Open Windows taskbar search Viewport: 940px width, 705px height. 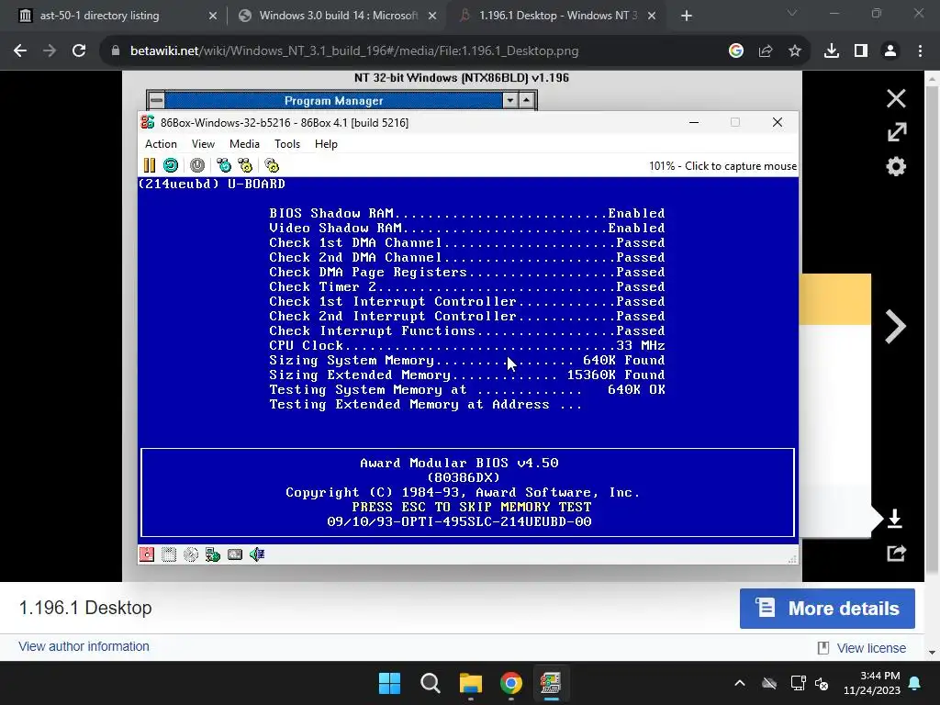pyautogui.click(x=431, y=683)
